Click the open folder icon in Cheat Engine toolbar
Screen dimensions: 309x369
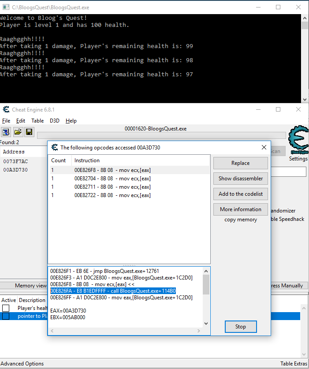point(18,132)
